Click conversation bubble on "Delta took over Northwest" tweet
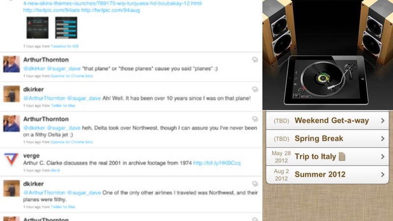Screen dimensions: 393x221 (255, 119)
